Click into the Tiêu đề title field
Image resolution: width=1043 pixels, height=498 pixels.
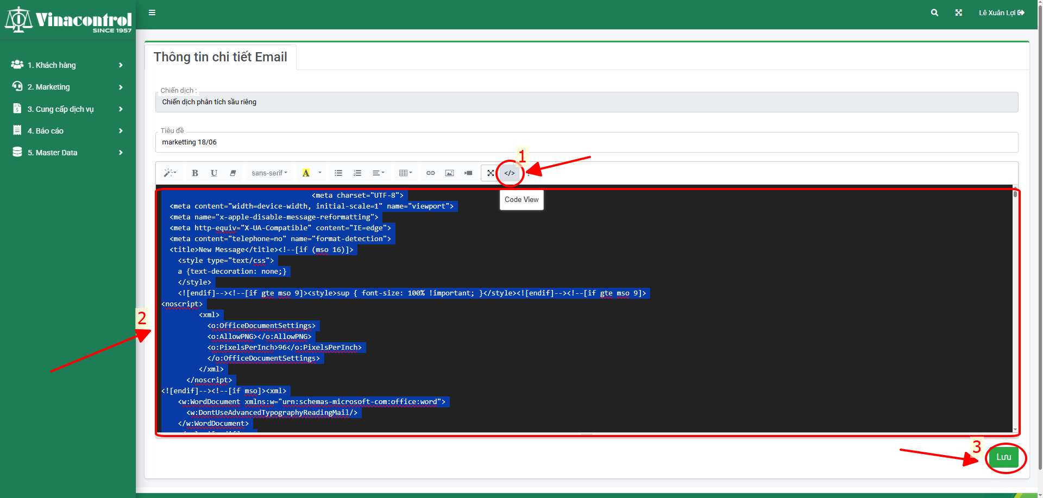(587, 142)
